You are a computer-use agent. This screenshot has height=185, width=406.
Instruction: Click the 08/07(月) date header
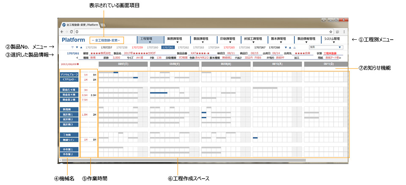coord(123,64)
